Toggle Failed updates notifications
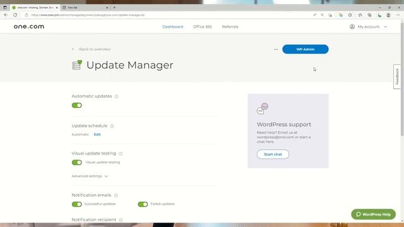 (143, 204)
